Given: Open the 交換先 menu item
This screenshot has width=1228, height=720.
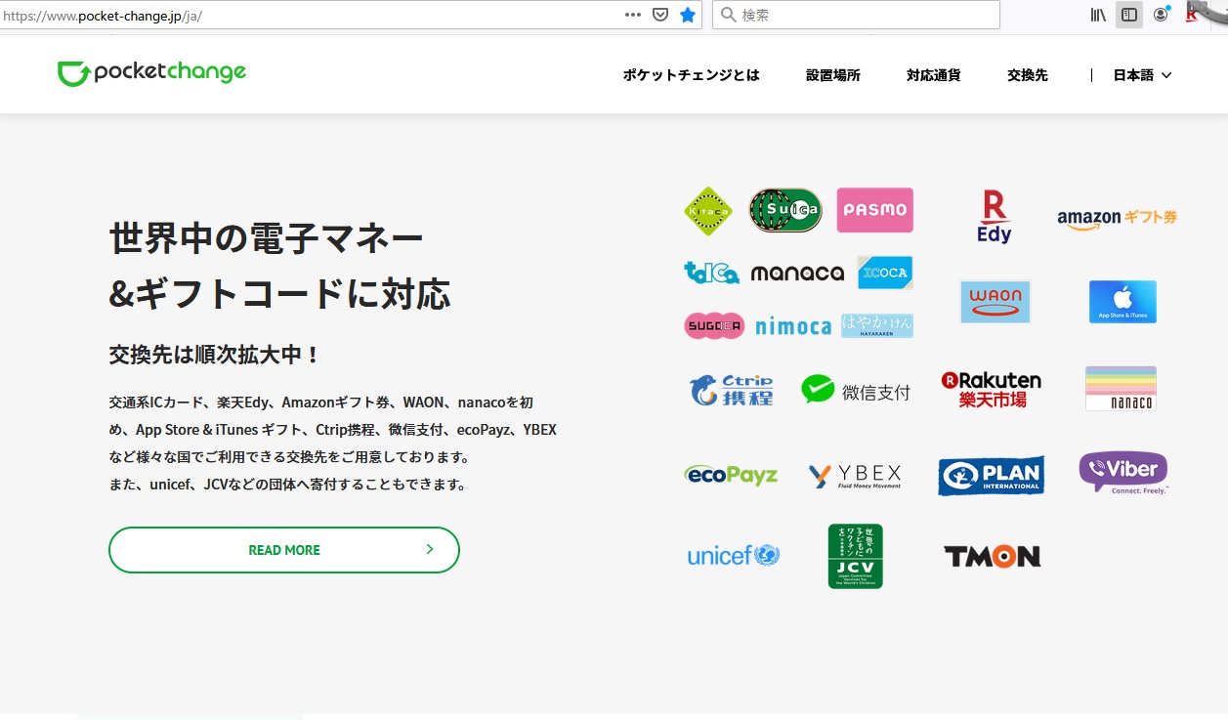Looking at the screenshot, I should tap(1028, 75).
